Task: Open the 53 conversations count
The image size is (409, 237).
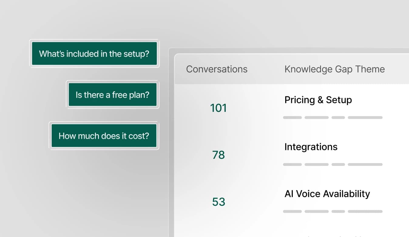Action: tap(218, 202)
